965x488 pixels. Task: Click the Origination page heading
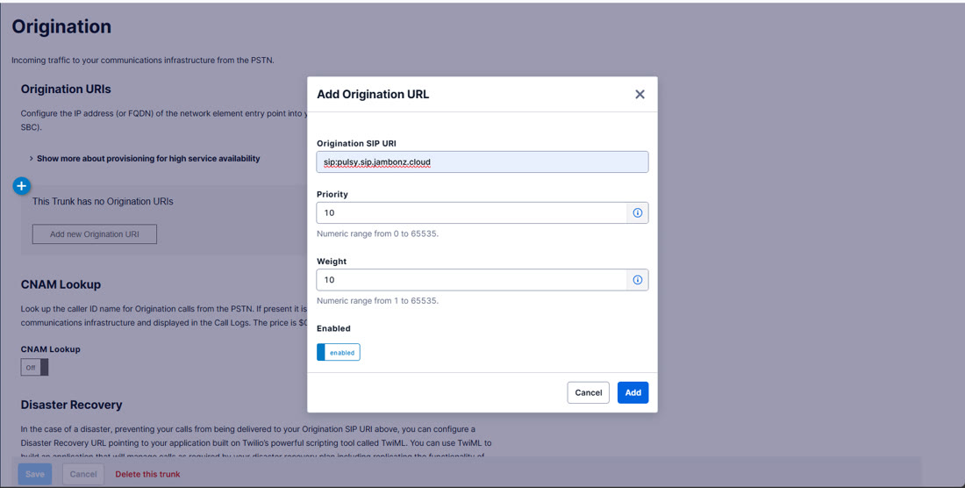point(61,26)
